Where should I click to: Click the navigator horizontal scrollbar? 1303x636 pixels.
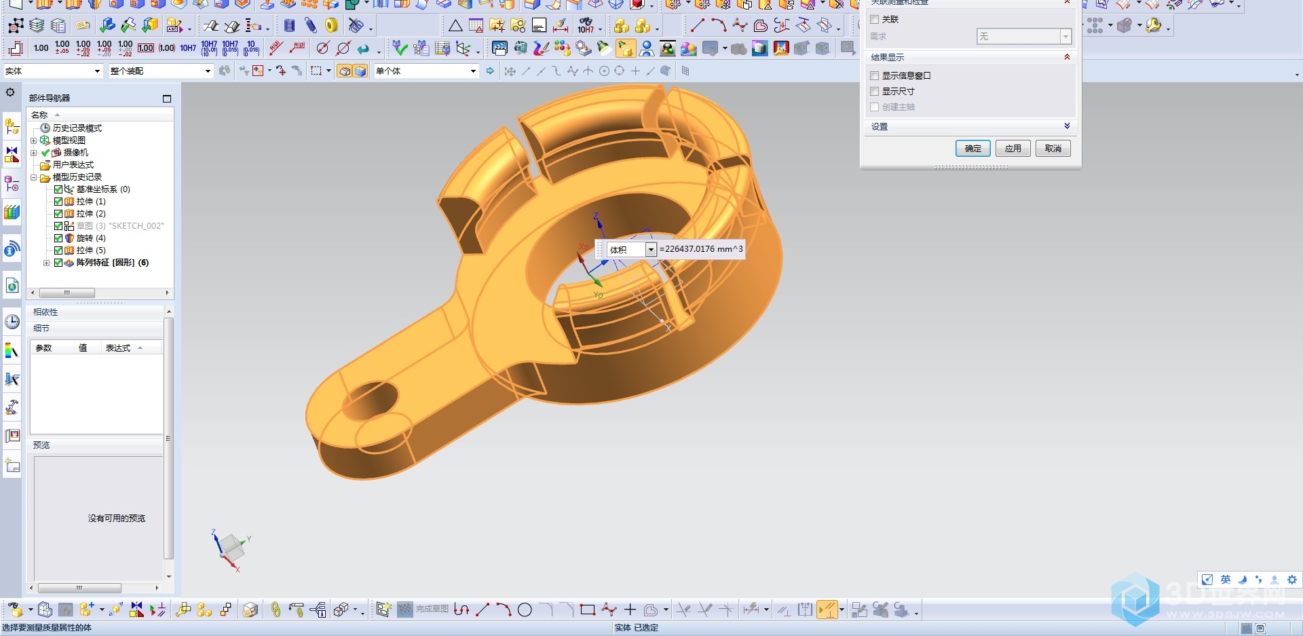click(100, 293)
